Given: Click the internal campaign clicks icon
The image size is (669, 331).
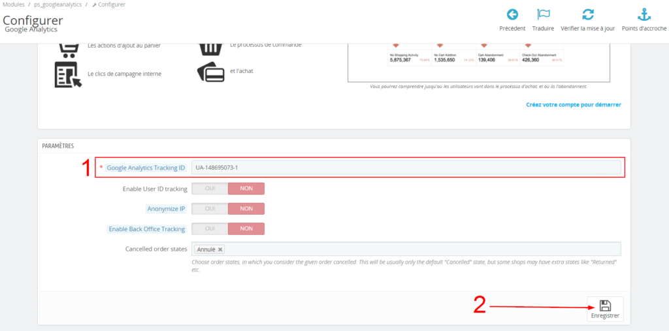Looking at the screenshot, I should 68,74.
